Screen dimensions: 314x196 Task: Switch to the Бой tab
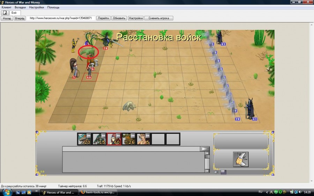point(15,13)
